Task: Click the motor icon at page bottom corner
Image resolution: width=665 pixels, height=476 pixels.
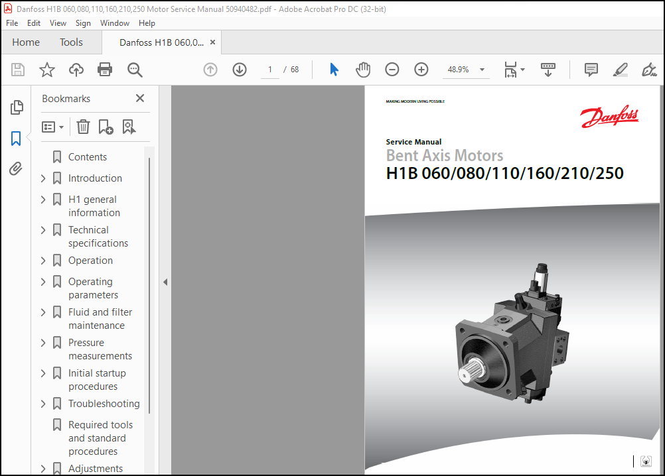Action: pyautogui.click(x=646, y=461)
